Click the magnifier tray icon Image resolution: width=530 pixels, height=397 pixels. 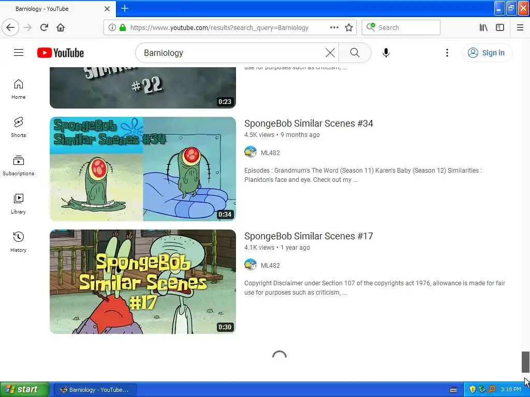pyautogui.click(x=492, y=389)
